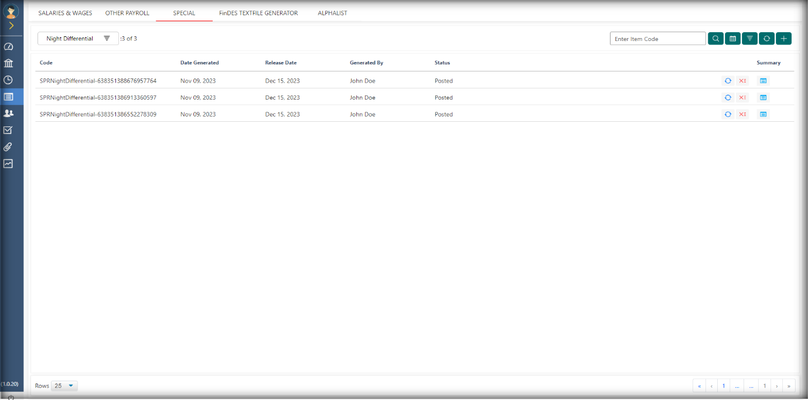
Task: Click the bank building sidebar icon
Action: (8, 63)
